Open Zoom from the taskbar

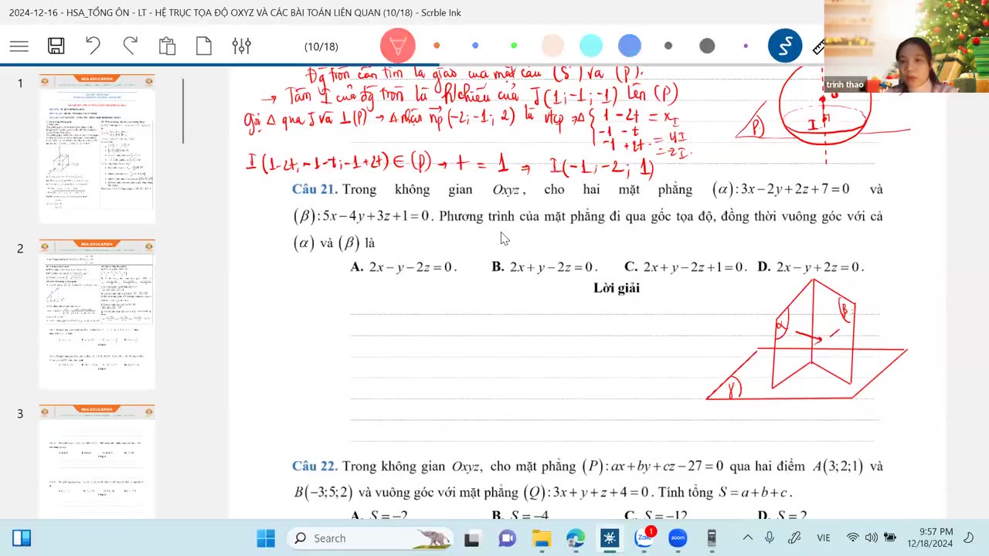point(678,538)
